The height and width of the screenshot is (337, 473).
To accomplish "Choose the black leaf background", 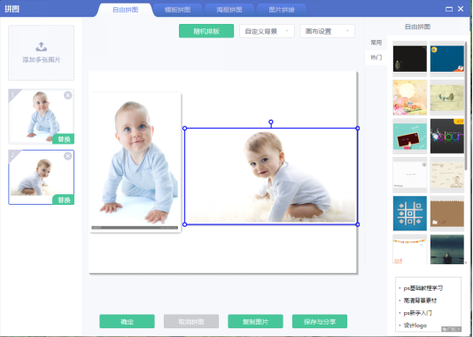I will click(x=410, y=59).
